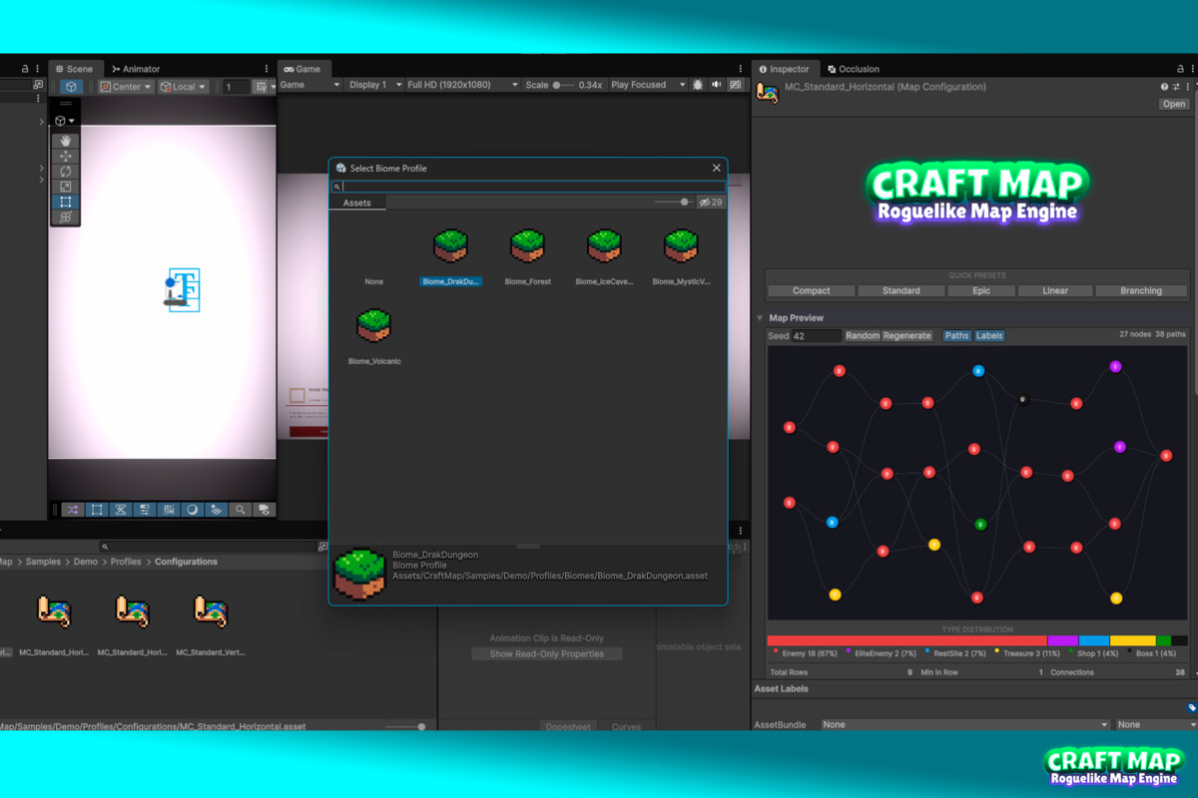Select the Scale tool in Scene
The height and width of the screenshot is (798, 1198).
66,187
